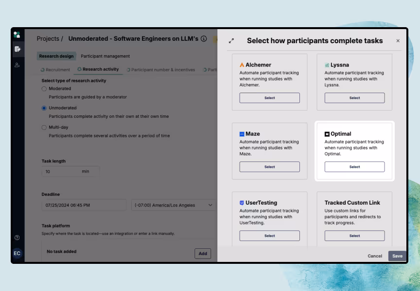Click the 'min' unit label

tap(86, 171)
